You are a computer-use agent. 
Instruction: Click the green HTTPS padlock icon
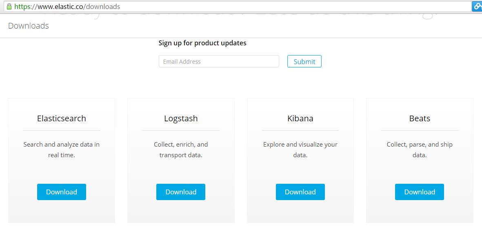coord(9,6)
